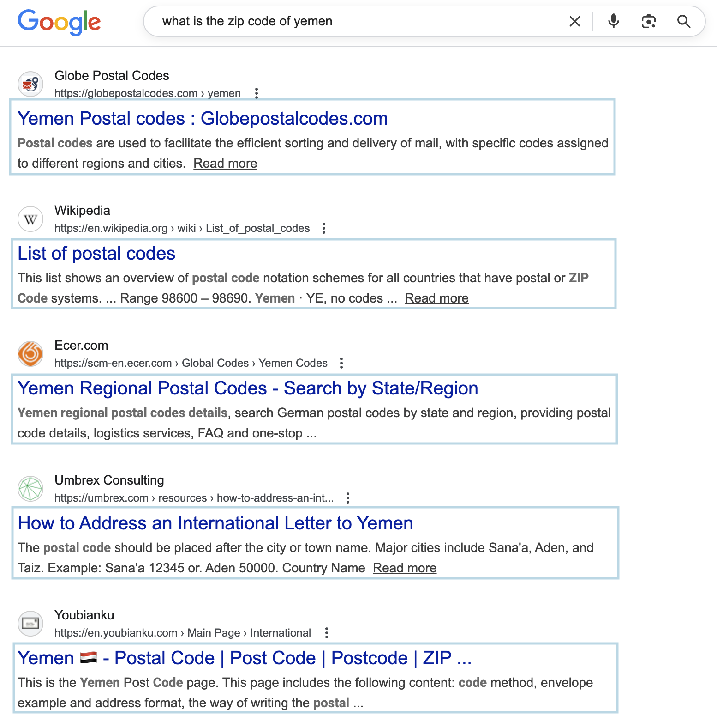Open the List of postal codes link
This screenshot has width=717, height=728.
click(96, 254)
